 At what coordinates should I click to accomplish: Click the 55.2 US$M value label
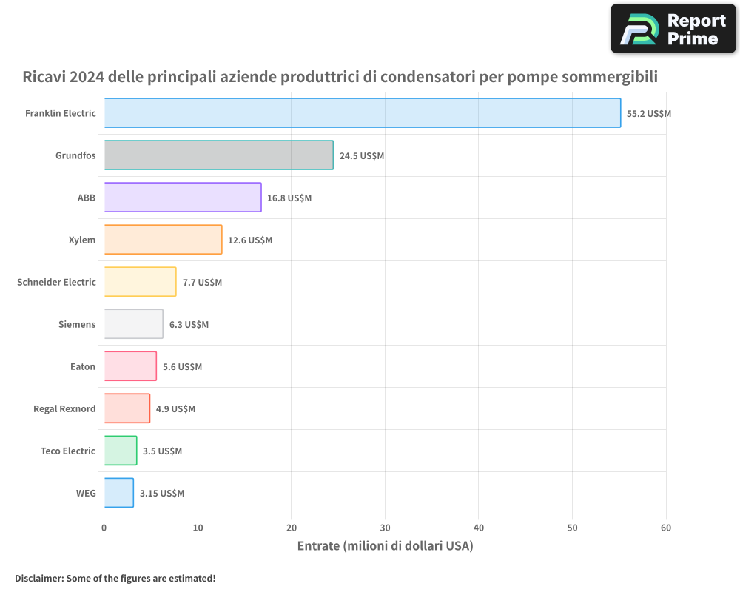pos(648,114)
